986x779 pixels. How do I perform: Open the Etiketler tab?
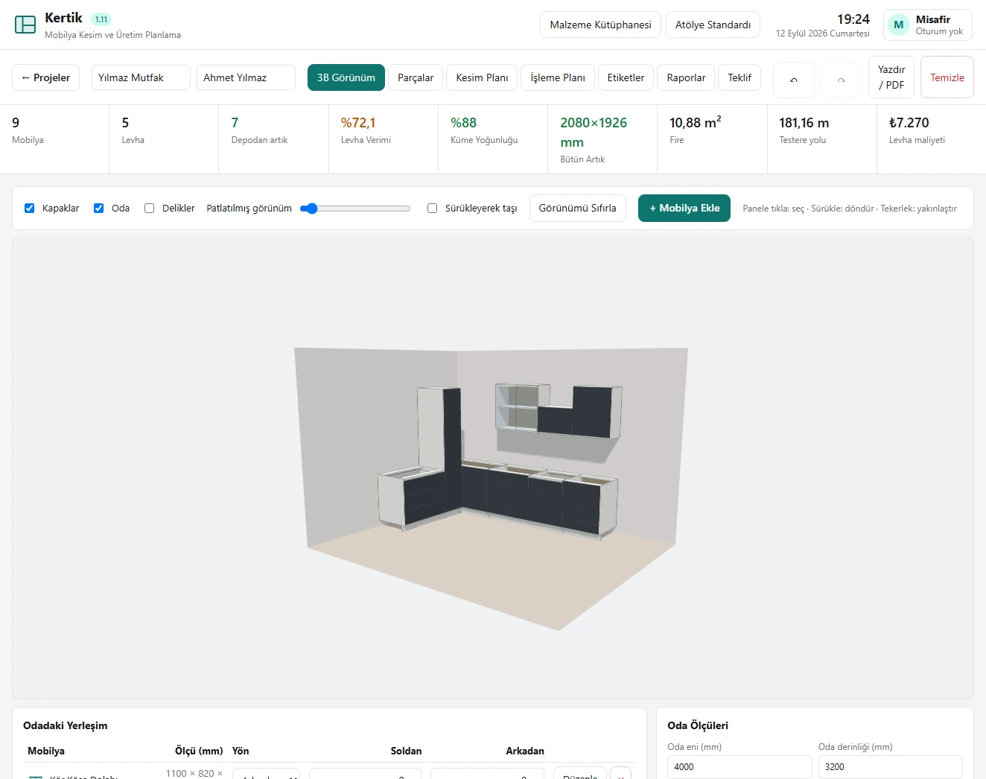coord(626,77)
